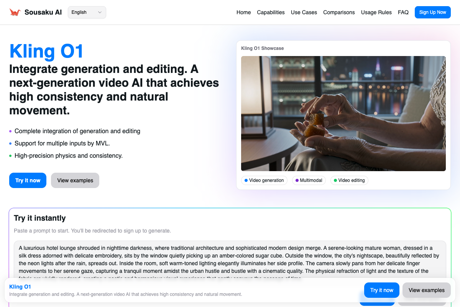460x307 pixels.
Task: Navigate to Use Cases section
Action: 304,12
